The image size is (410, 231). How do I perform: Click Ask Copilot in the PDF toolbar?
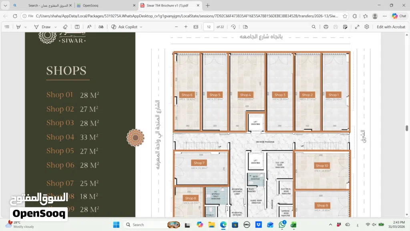click(125, 27)
